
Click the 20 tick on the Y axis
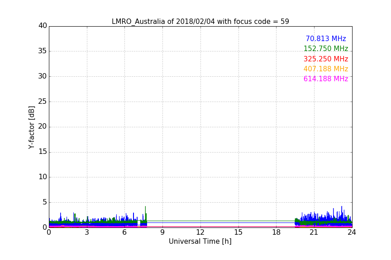coord(43,126)
